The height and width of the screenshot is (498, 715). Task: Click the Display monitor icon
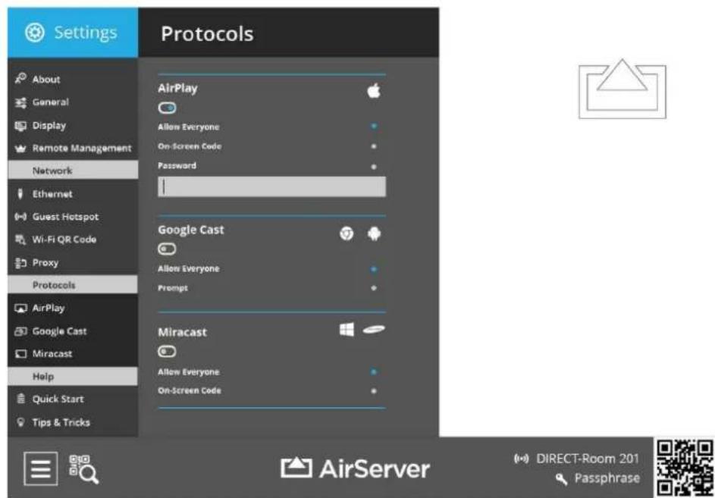[20, 126]
